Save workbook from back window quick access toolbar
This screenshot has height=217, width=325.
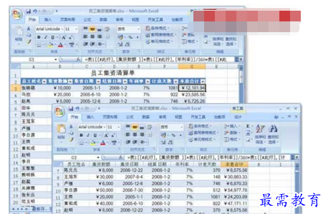[x=28, y=11]
